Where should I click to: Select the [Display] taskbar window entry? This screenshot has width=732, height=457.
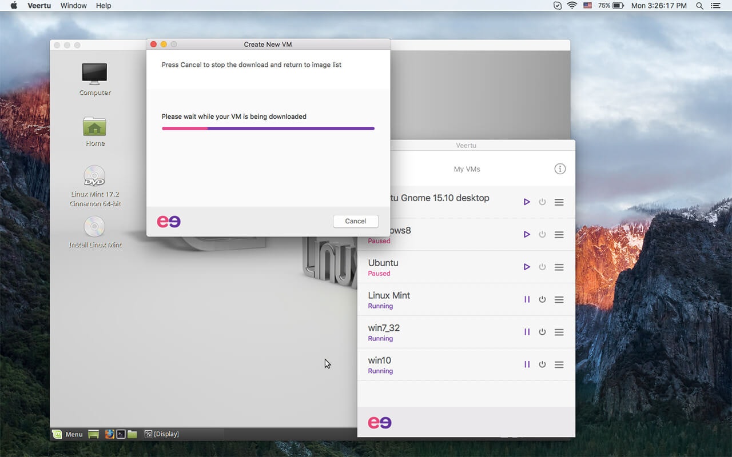(x=162, y=434)
